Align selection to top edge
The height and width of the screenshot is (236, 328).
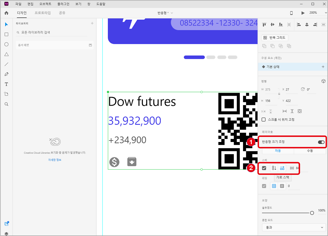pyautogui.click(x=264, y=25)
